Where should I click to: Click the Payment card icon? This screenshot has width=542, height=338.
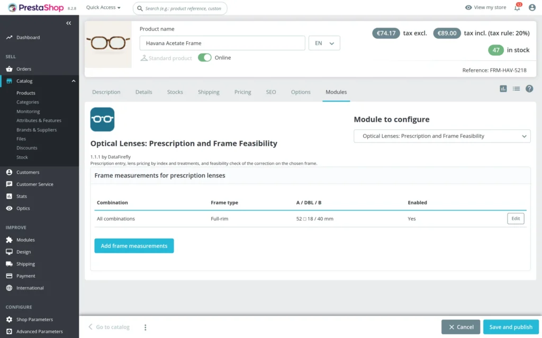(10, 276)
